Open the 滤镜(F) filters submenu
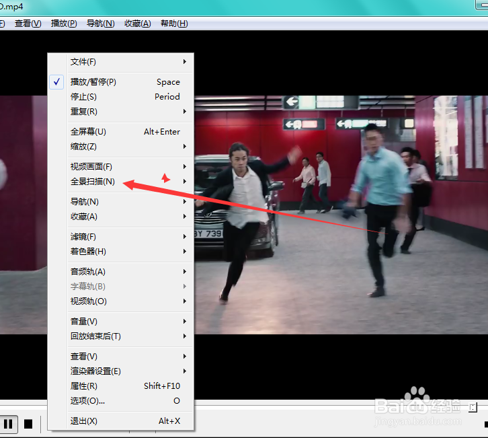Screen dimensions: 488x438 tap(121, 237)
